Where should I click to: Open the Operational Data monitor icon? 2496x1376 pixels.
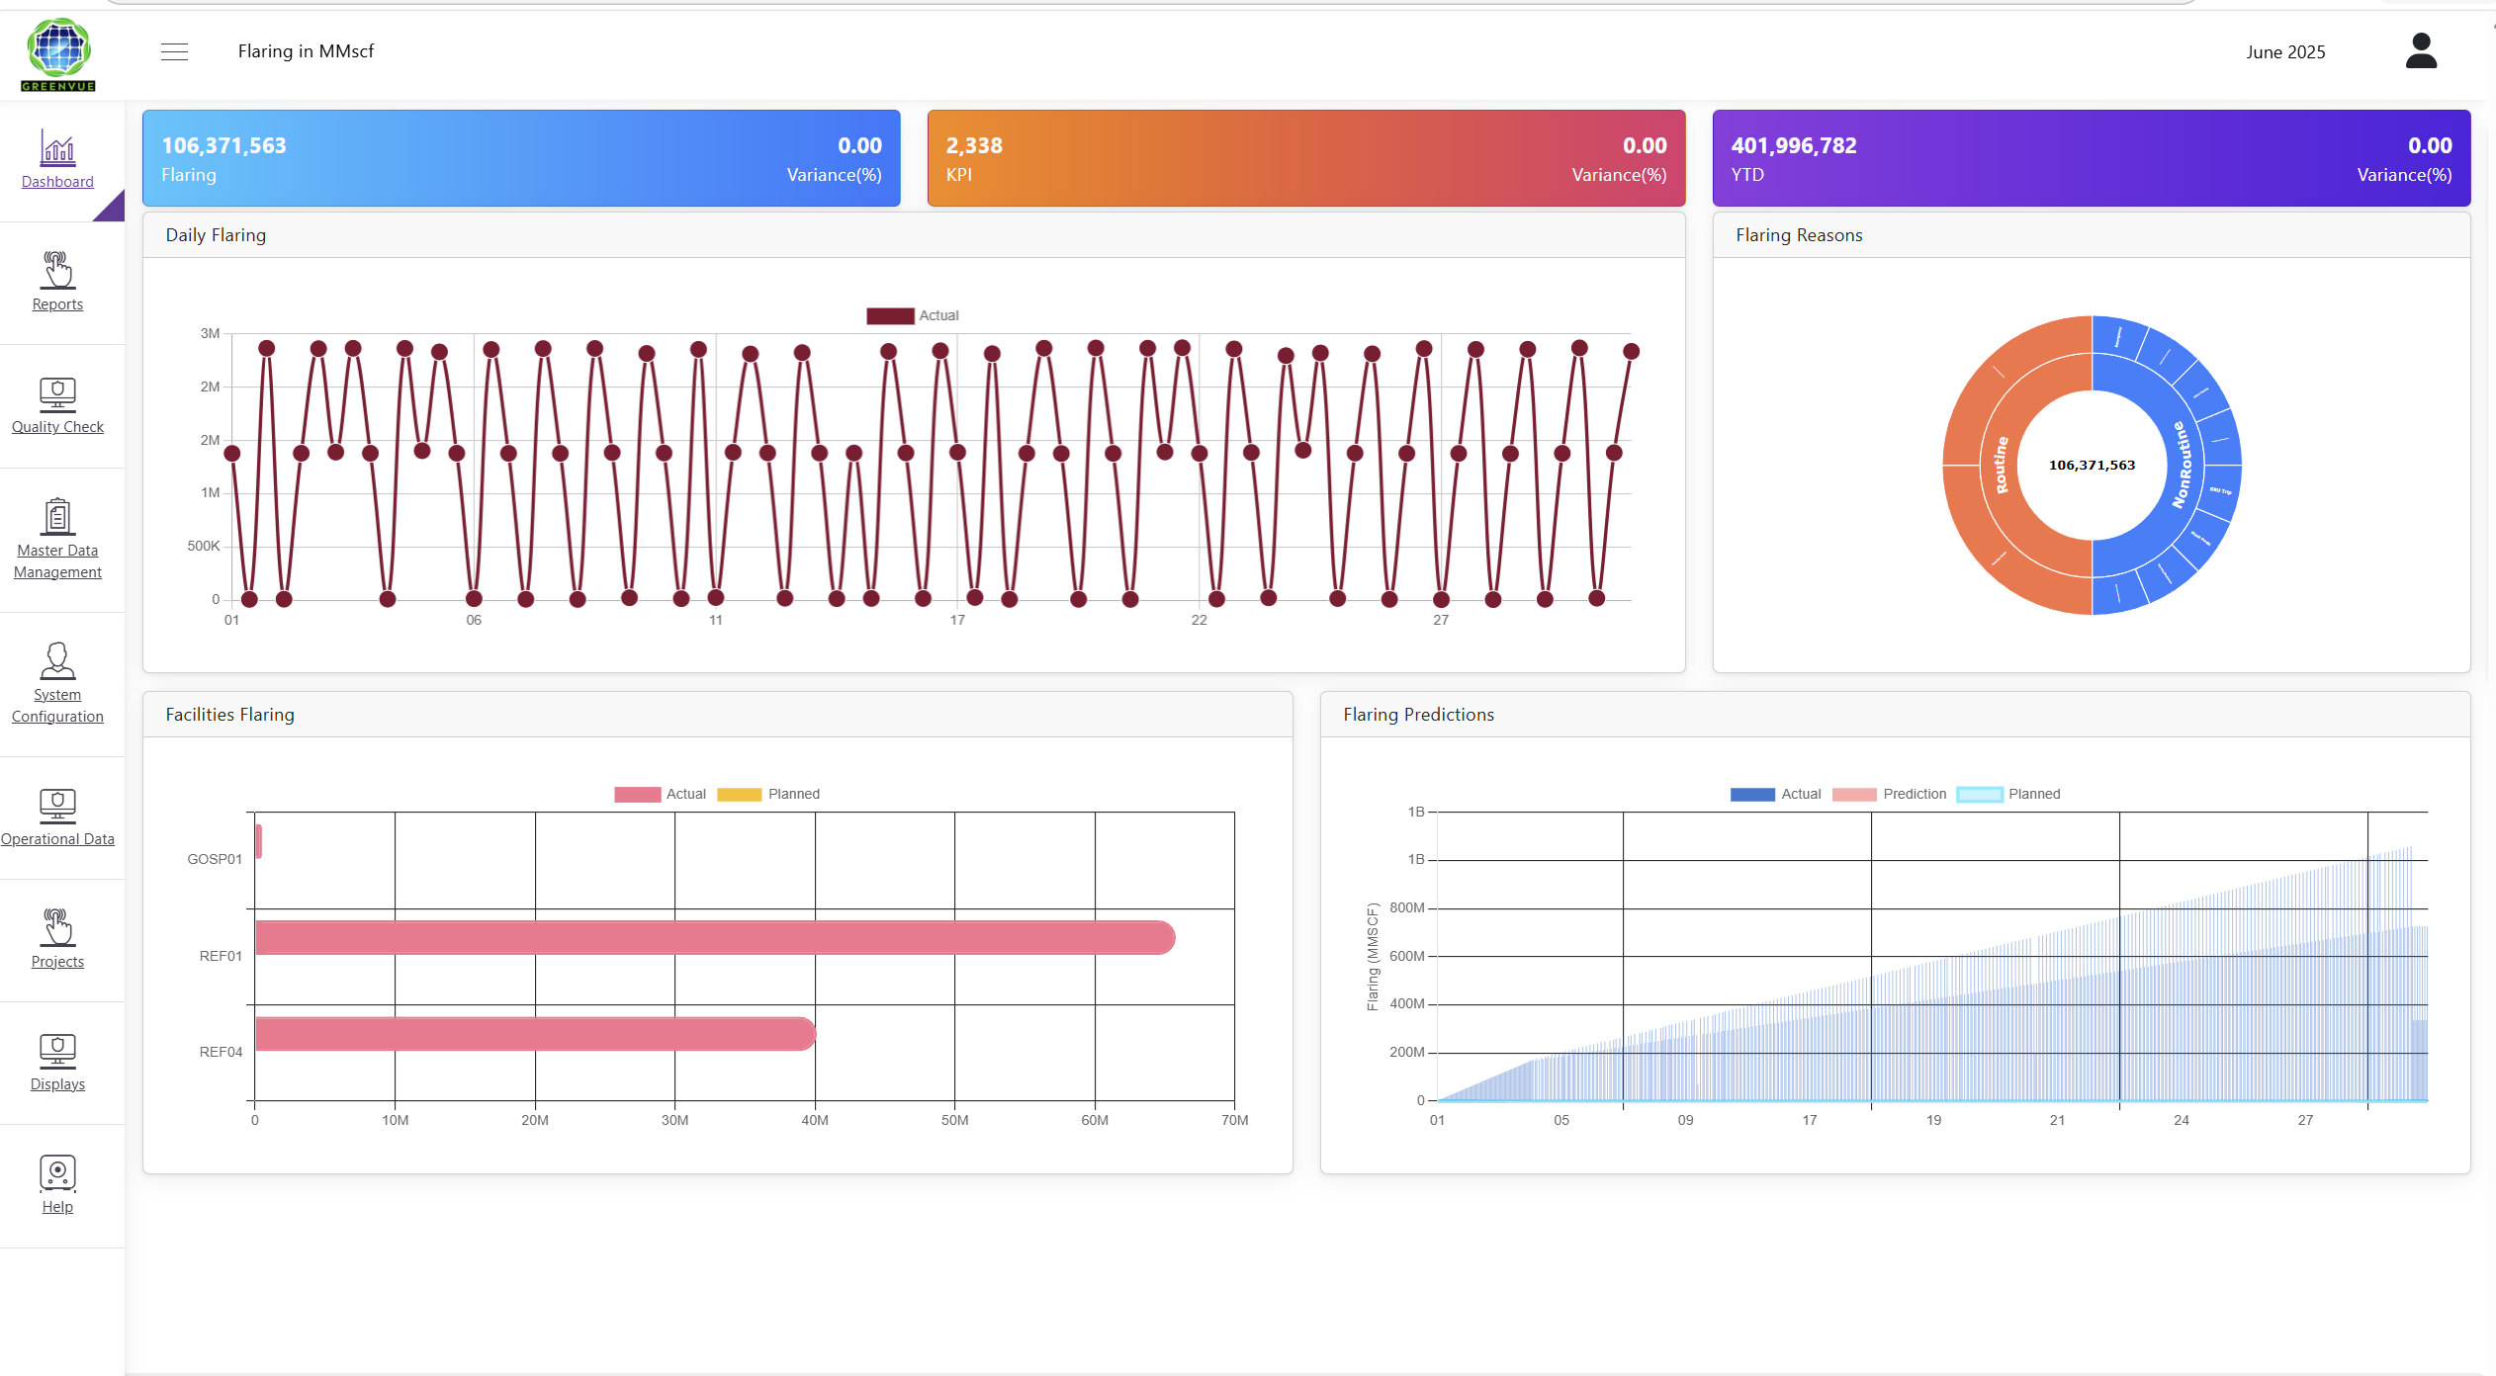(57, 805)
